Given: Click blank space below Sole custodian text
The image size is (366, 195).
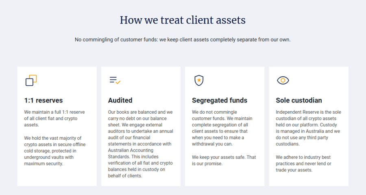Looking at the screenshot, I should click(x=309, y=180).
